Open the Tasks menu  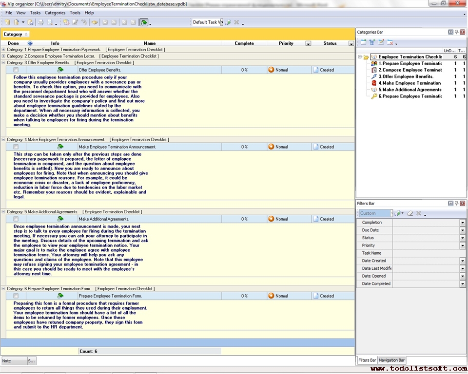[x=35, y=13]
